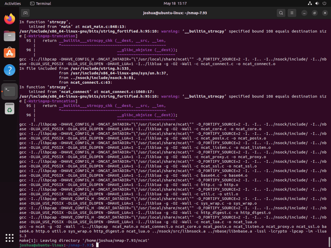
Task: Open the clock showing May 18 15:17
Action: tap(175, 4)
